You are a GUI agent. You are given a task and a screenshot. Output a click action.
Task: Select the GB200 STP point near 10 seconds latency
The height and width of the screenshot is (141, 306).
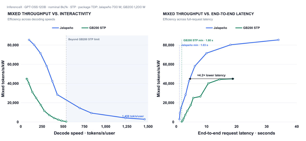[208, 83]
